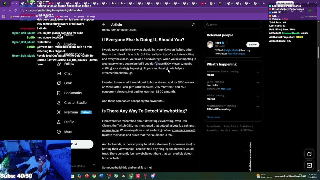
Task: Open account options three-dot menu near avatar
Action: click(x=94, y=164)
